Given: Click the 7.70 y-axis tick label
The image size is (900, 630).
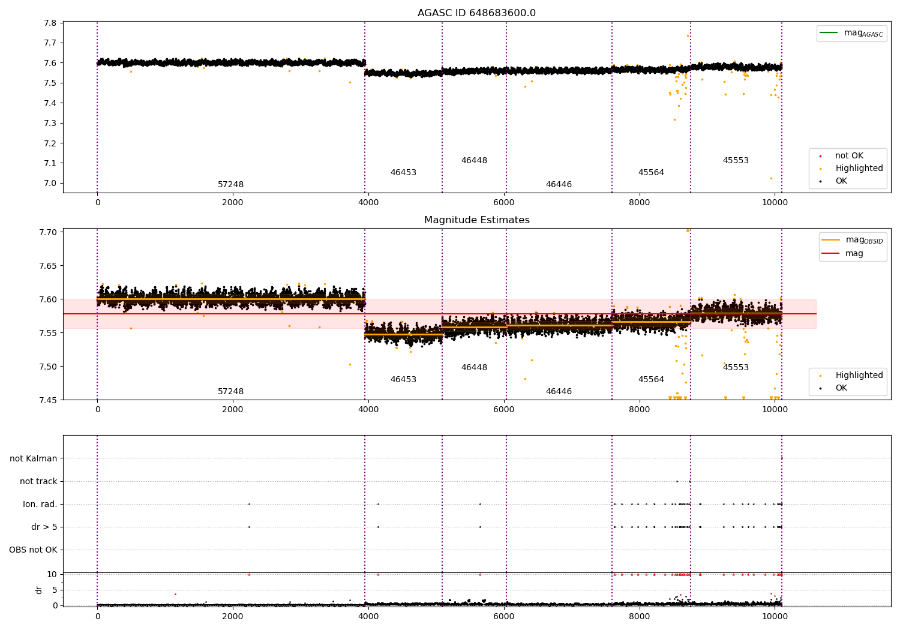Looking at the screenshot, I should tap(48, 232).
